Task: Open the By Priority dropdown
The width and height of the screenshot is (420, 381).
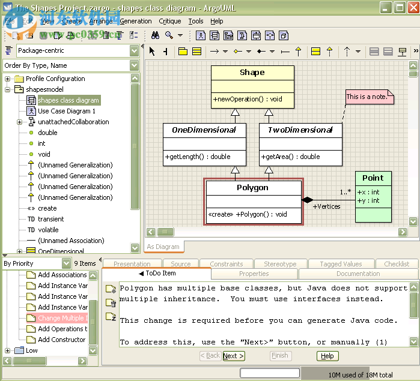Action: (66, 263)
